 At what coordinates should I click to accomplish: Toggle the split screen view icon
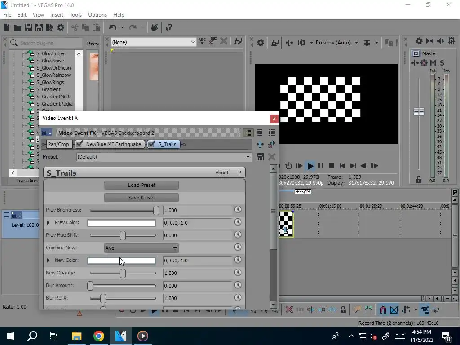tap(301, 43)
